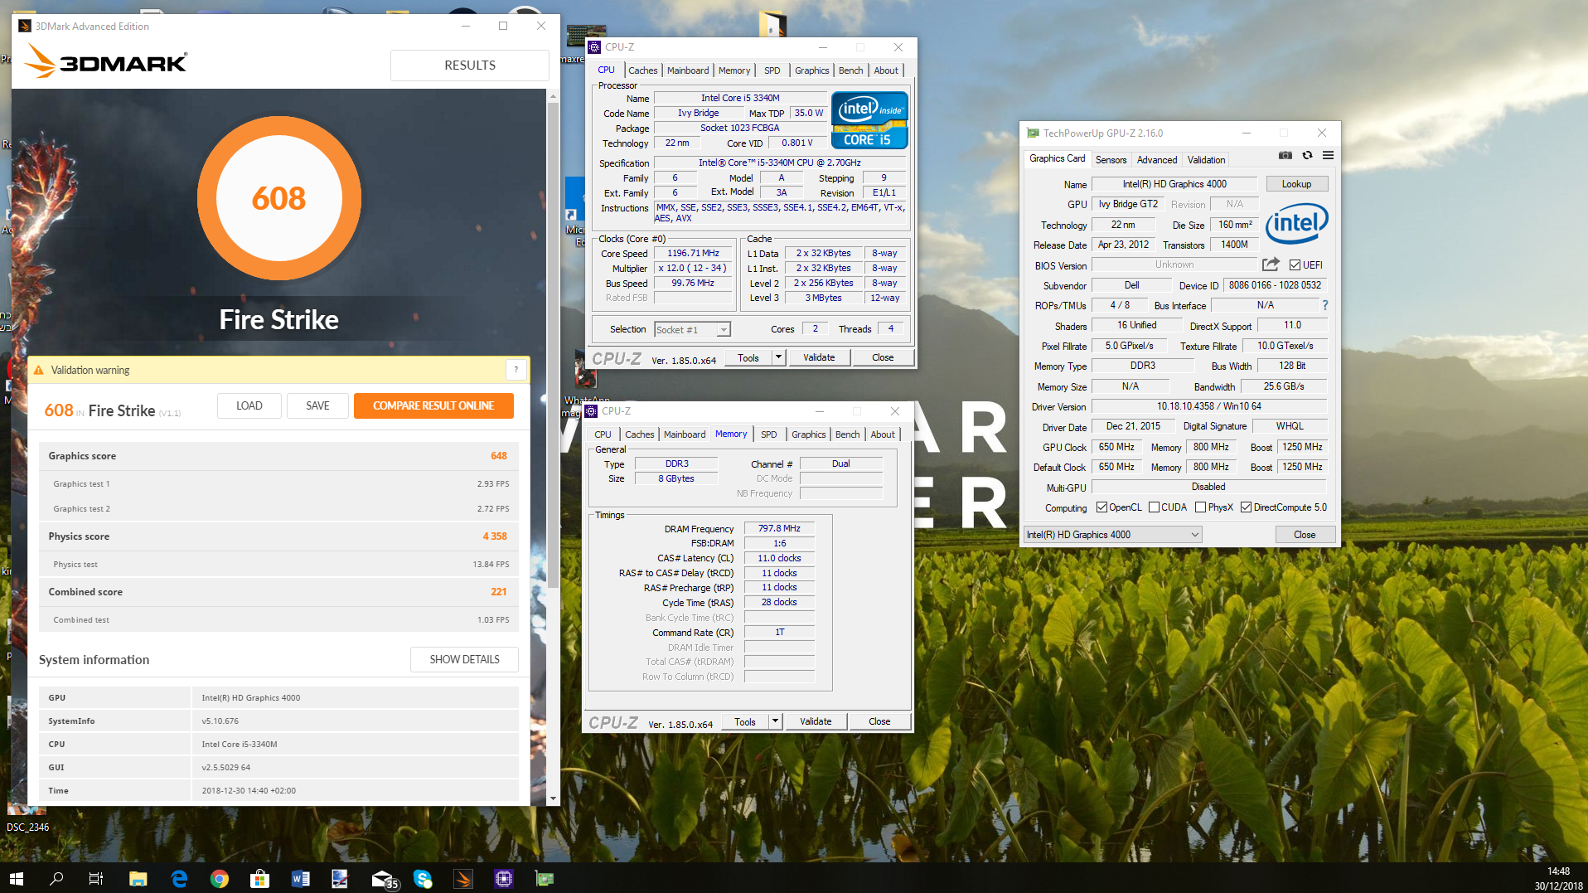Screen dimensions: 1588x893
Task: Click the validation warning triangle icon
Action: [x=38, y=370]
